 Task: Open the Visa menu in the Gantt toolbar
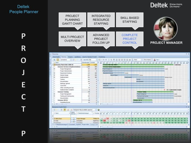pyautogui.click(x=158, y=60)
